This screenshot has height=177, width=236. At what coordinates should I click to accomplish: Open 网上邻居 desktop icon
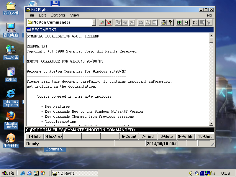click(11, 52)
